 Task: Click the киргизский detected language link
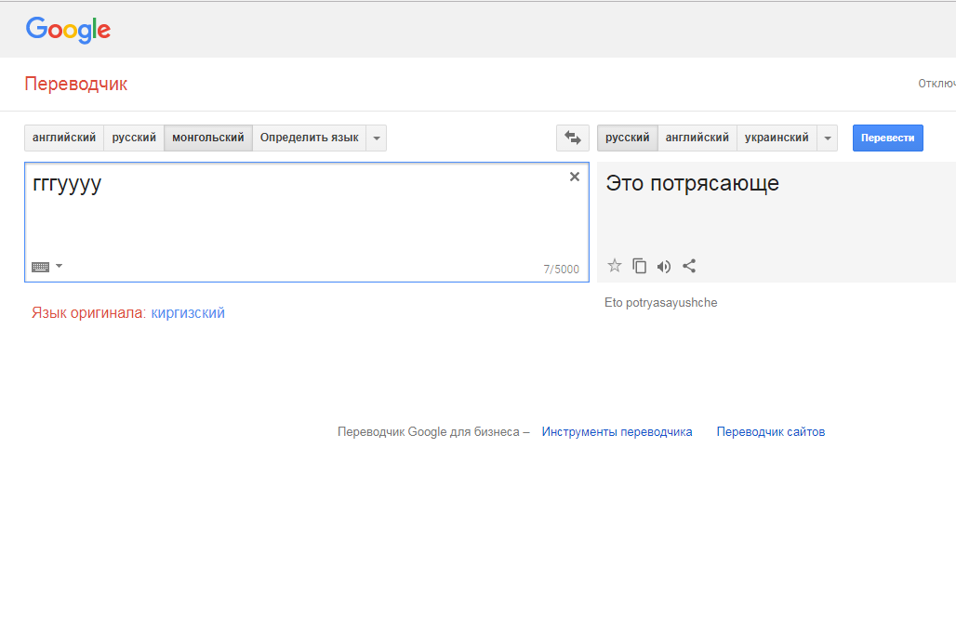(x=188, y=313)
